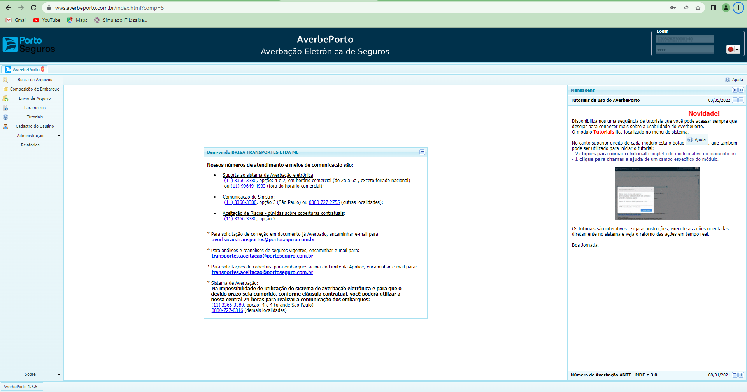
Task: Click the Suporte ao sistema de Averbação eletrônica heading
Action: point(268,175)
